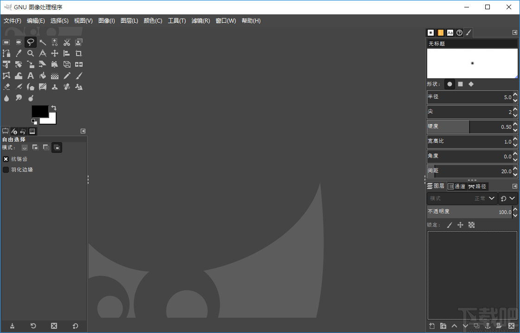Screen dimensions: 520x333
Task: Select the Free Select lasso tool
Action: click(x=31, y=42)
